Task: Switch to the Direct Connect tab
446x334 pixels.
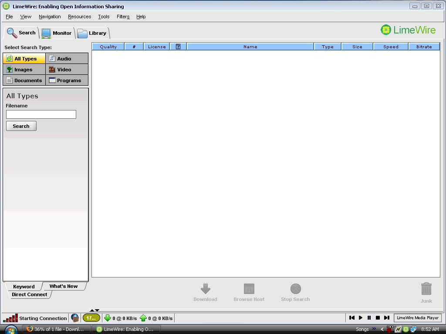Action: coord(30,294)
